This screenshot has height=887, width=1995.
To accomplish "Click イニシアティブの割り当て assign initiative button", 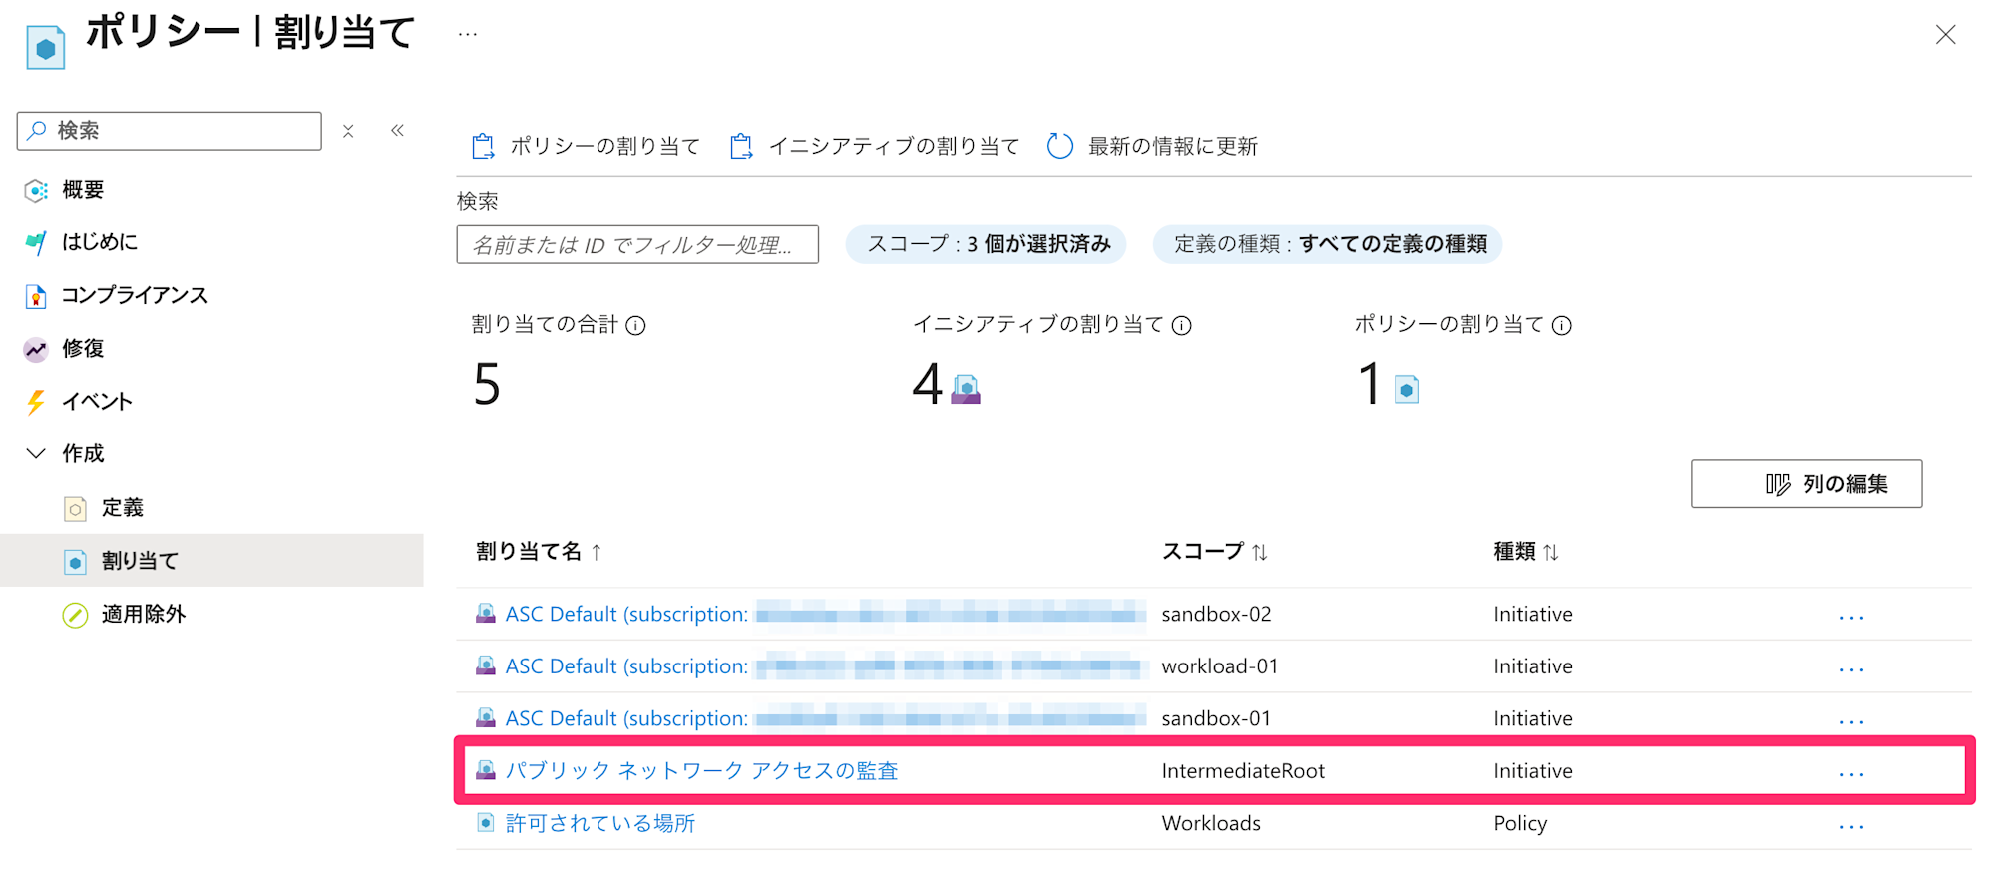I will click(875, 147).
